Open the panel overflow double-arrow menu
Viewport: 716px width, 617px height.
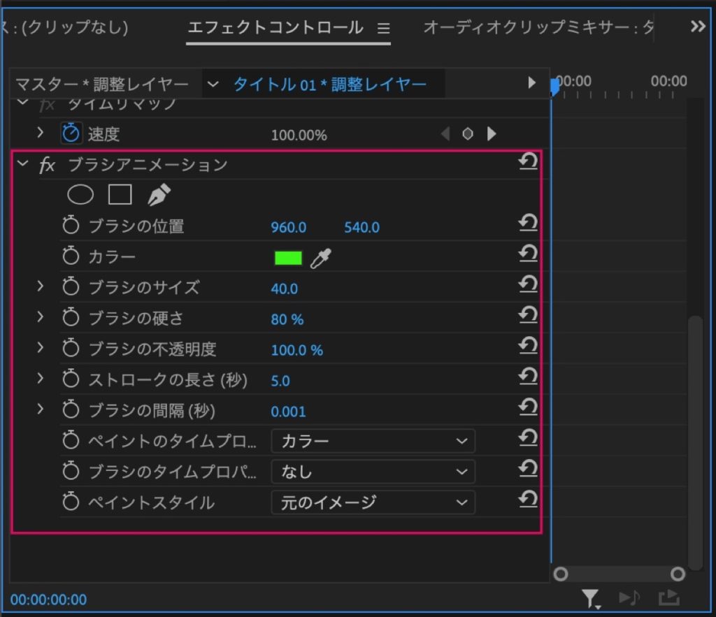click(x=698, y=27)
